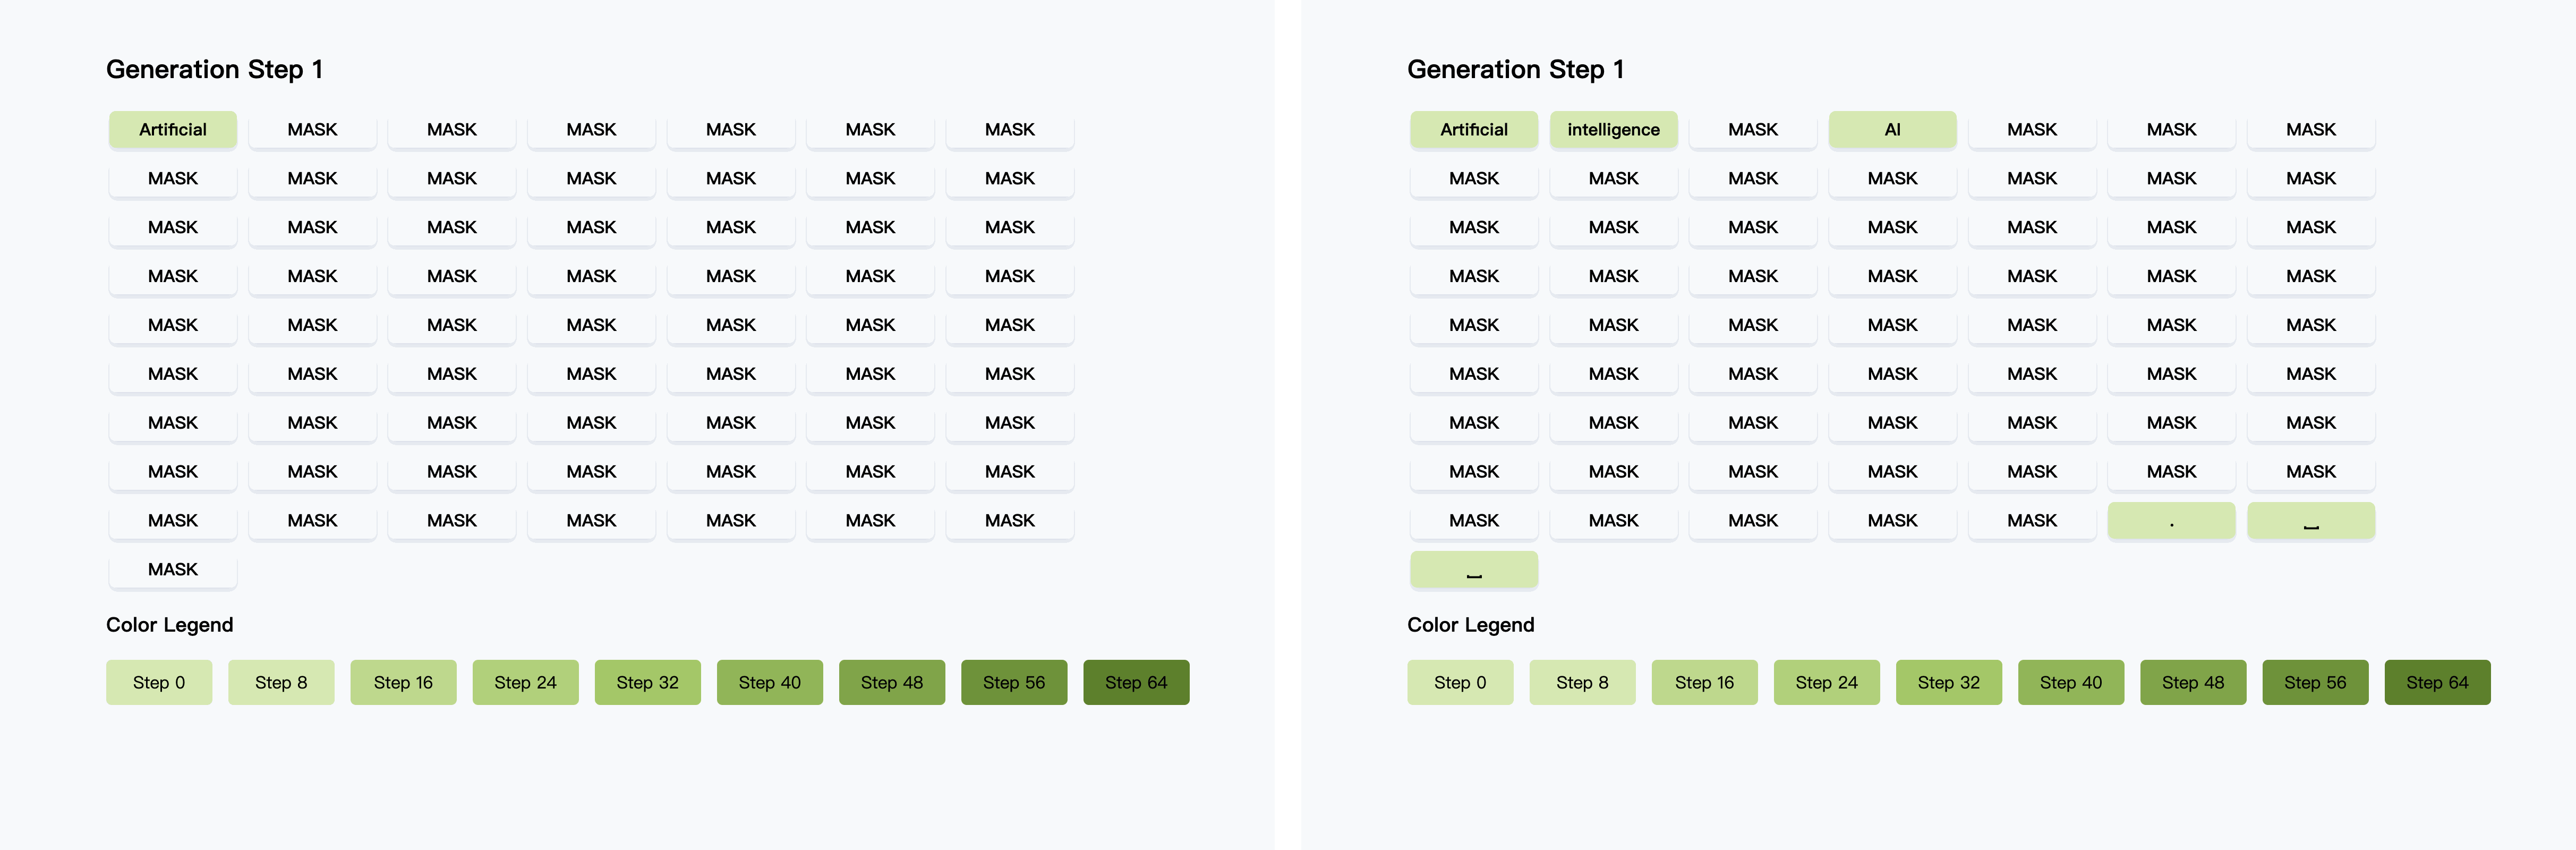
Task: Click the right panel's "Generation Step 1" heading
Action: tap(1515, 69)
